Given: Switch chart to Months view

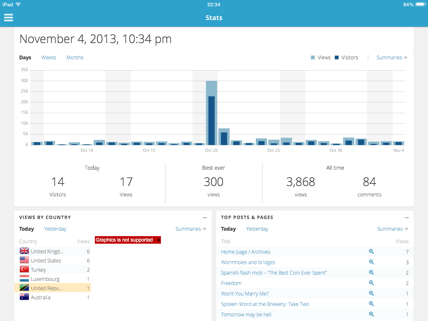Looking at the screenshot, I should point(75,58).
